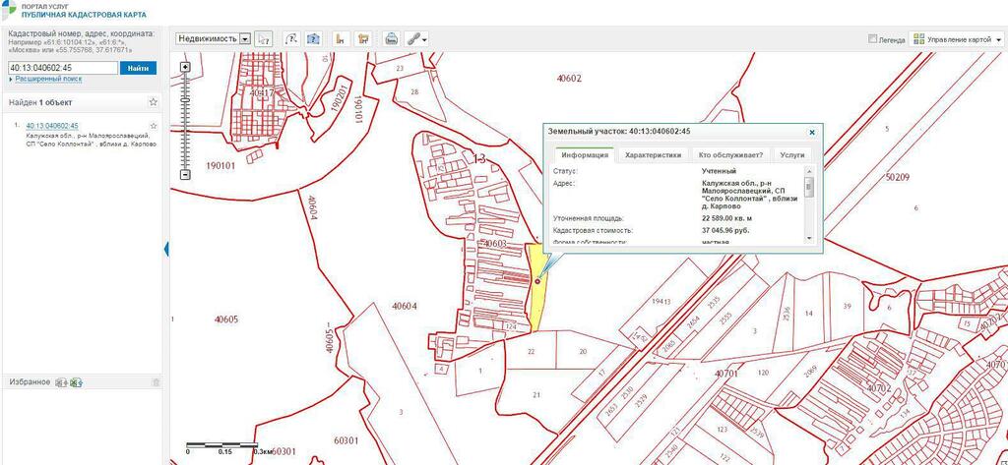
Task: Click the Найден 1 объект header
Action: point(40,102)
